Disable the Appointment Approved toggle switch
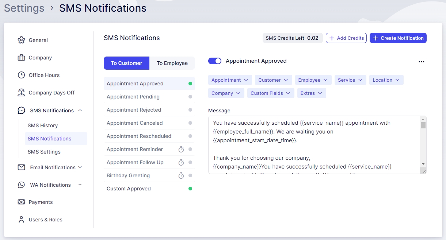This screenshot has width=446, height=240. (x=215, y=61)
